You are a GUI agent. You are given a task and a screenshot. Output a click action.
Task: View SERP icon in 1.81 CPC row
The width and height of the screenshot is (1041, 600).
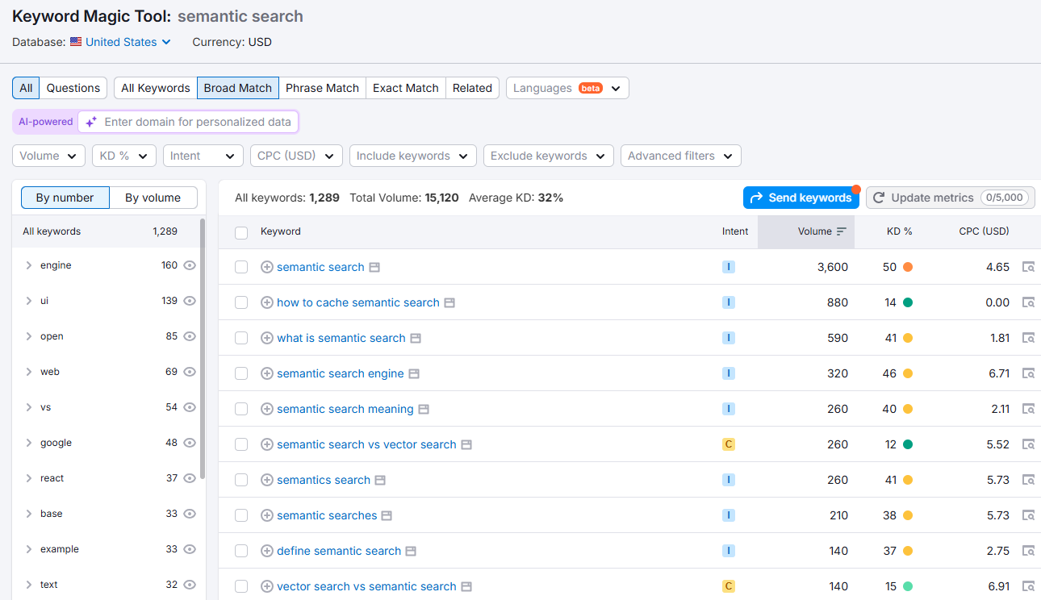[x=1028, y=338]
